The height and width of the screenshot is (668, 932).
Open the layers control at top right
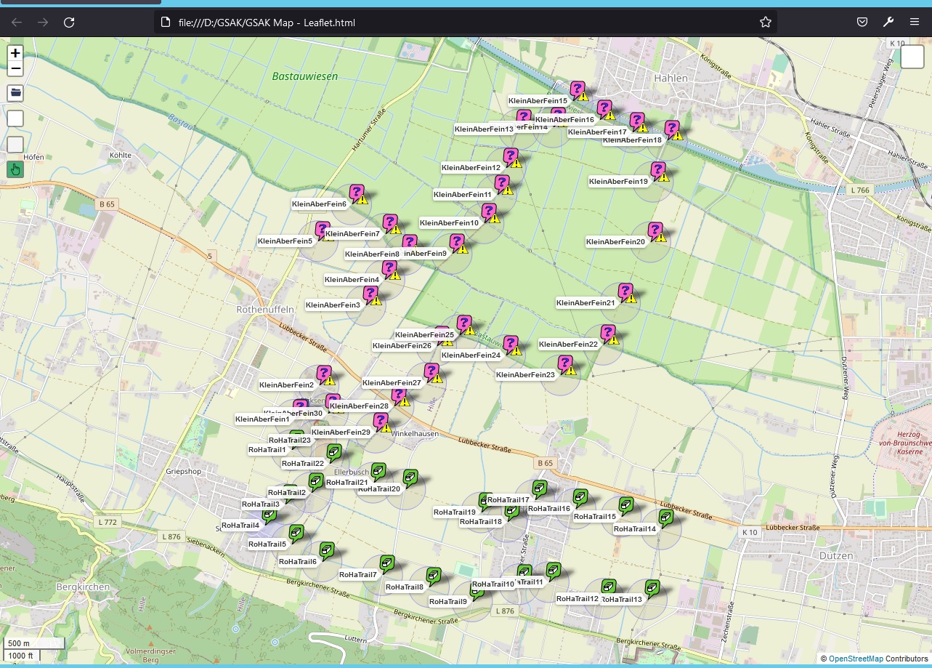[912, 57]
